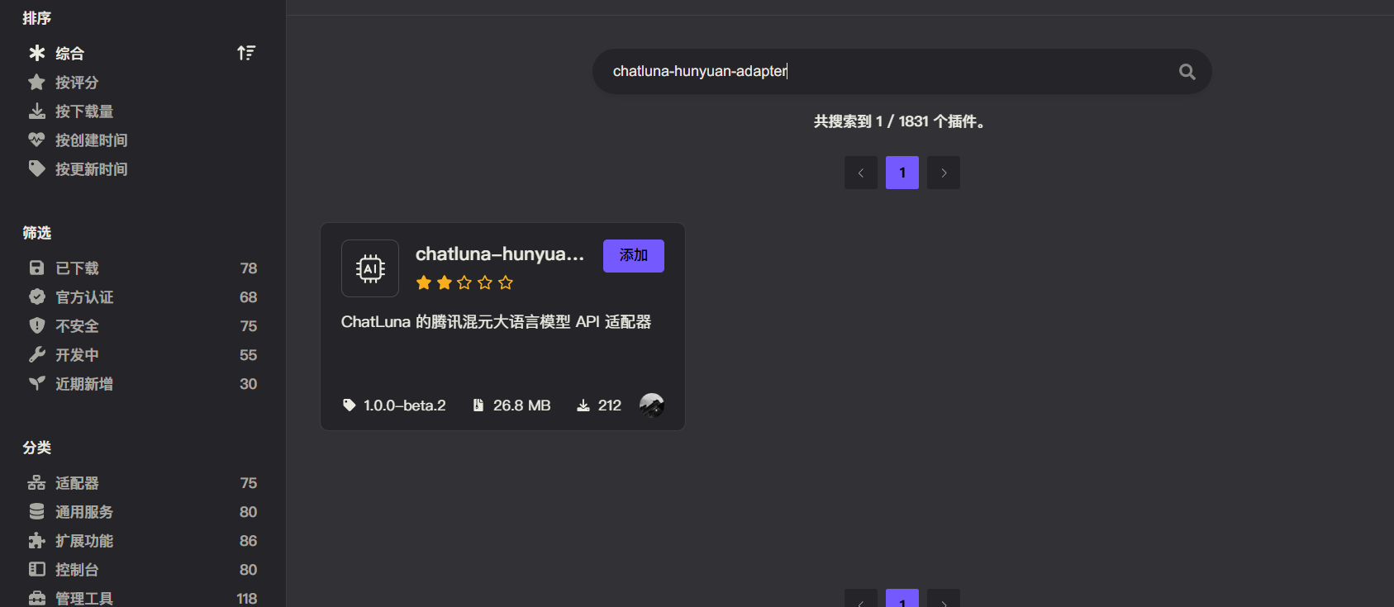Click the network icon by 适配器
The image size is (1394, 607).
point(37,483)
